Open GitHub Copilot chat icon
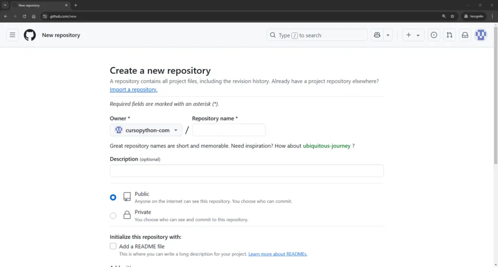The image size is (498, 267). (377, 35)
